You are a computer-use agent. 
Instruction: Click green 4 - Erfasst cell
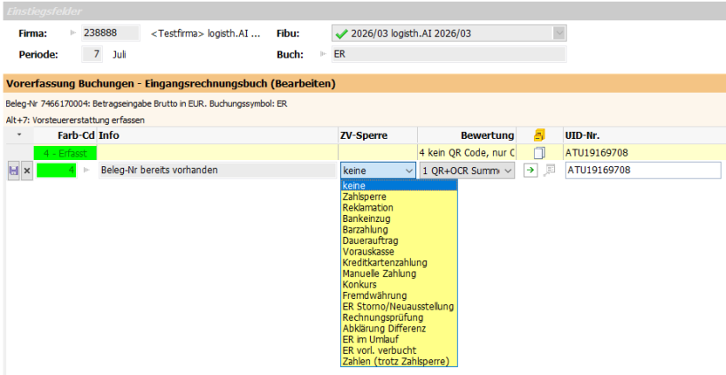(x=66, y=153)
